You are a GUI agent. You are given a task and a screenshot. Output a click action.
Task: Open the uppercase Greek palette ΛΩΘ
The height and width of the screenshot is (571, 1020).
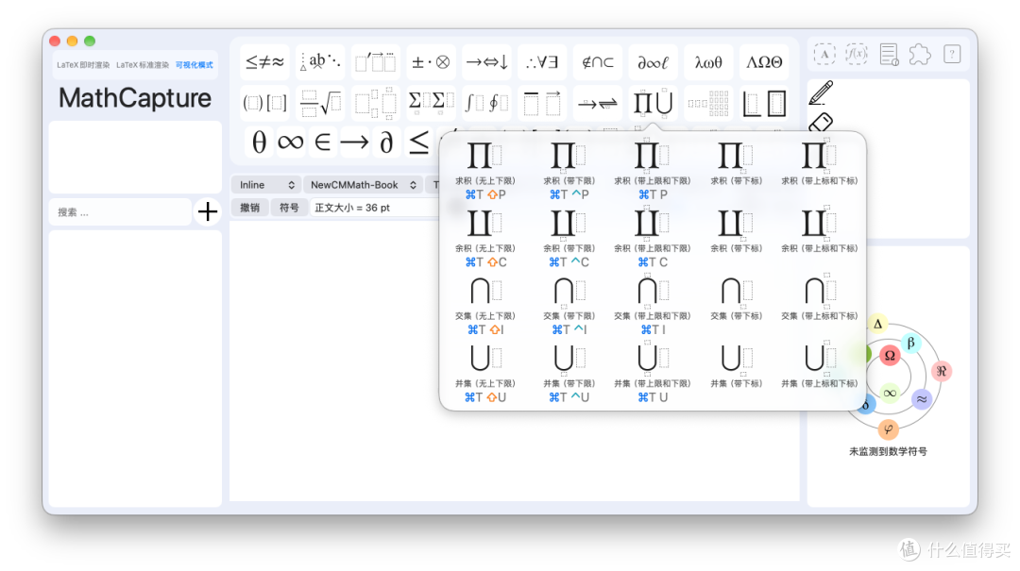[764, 62]
